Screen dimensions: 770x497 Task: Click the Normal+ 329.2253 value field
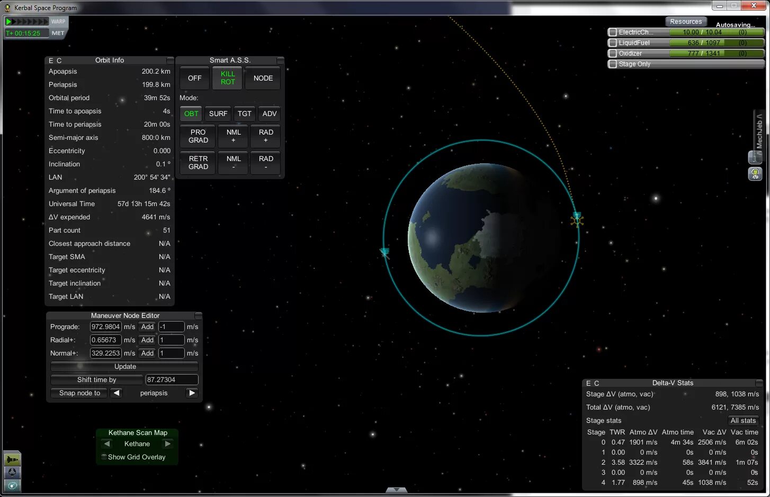point(105,353)
